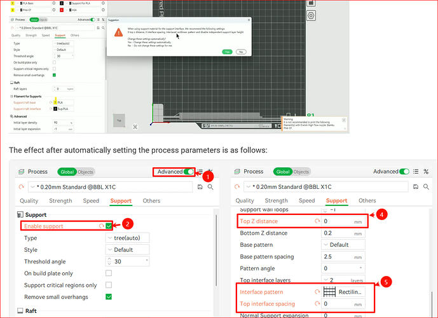Uncheck Remove small overhangs in the top screenshot
This screenshot has width=438, height=318.
[54, 75]
